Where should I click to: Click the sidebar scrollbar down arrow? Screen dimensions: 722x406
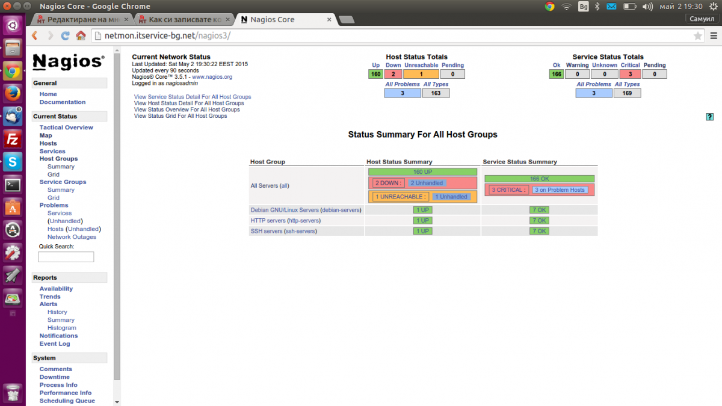click(x=117, y=402)
